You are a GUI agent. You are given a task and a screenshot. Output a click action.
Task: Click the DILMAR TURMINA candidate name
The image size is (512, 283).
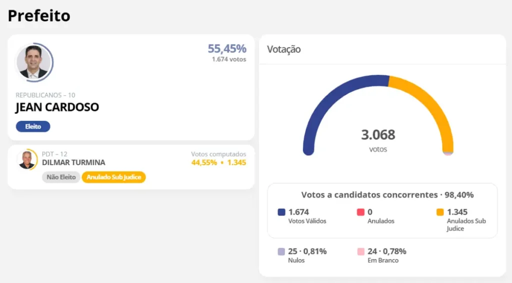point(73,163)
